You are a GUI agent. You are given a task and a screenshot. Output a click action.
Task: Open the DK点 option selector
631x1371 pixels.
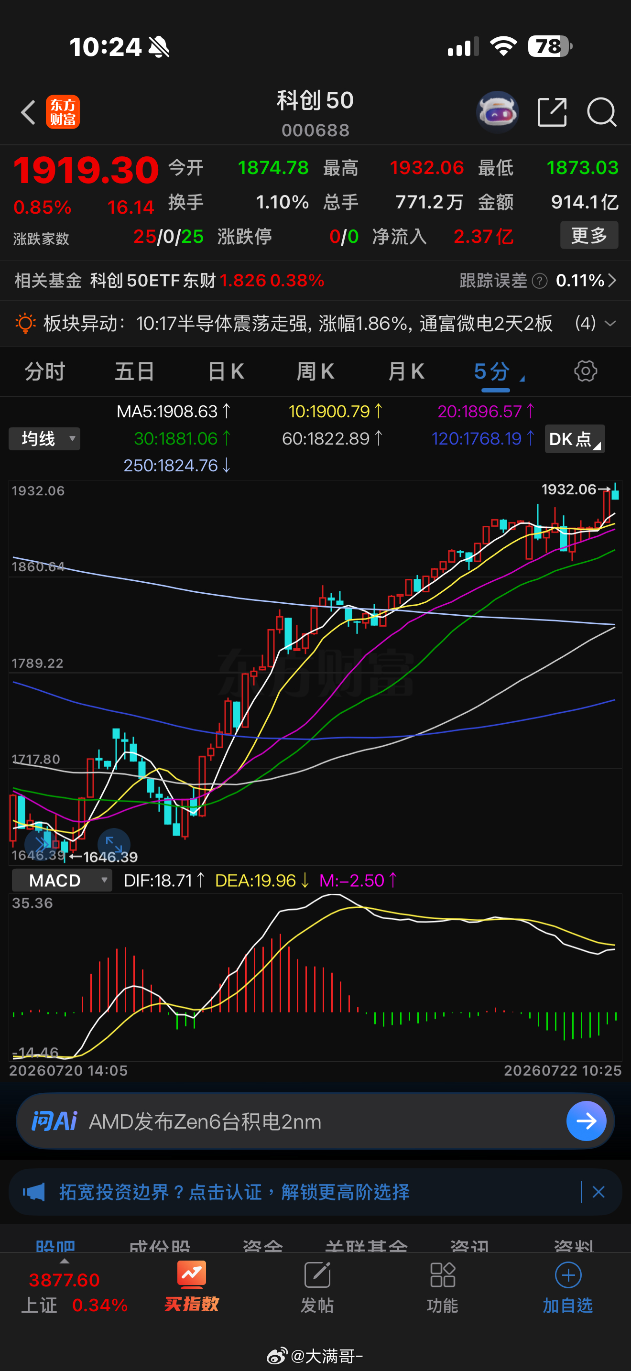click(575, 439)
